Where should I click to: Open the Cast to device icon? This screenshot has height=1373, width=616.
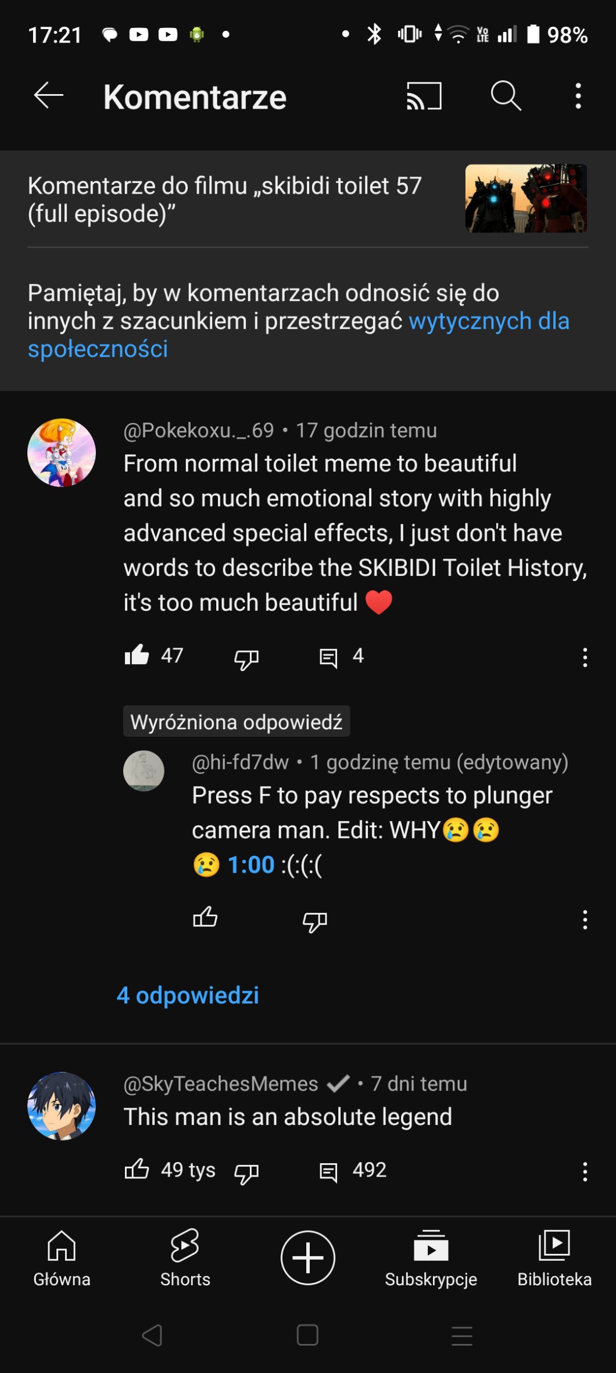(424, 96)
